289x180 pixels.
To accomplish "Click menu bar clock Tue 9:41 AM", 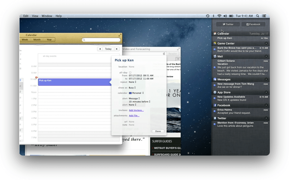I will [244, 16].
